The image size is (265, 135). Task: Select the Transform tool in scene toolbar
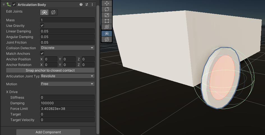(x=107, y=27)
